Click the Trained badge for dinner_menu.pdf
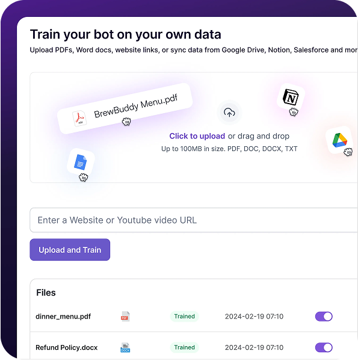Viewport: 358px width, 360px height. pyautogui.click(x=184, y=317)
